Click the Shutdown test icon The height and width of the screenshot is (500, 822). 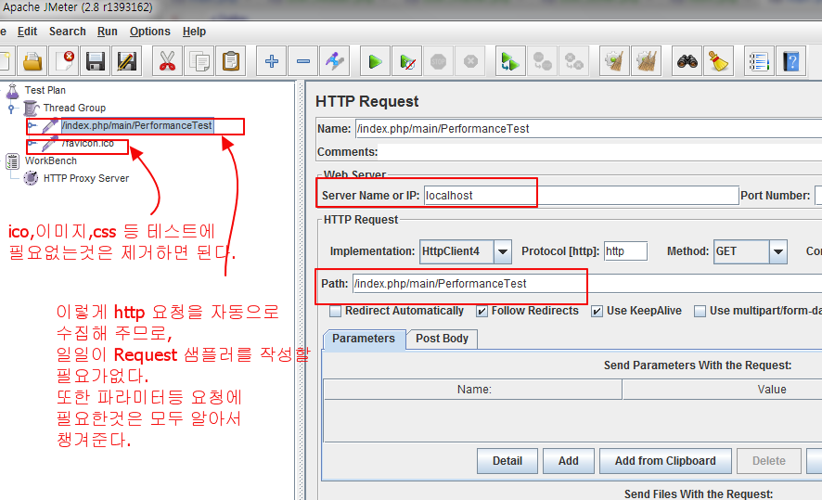[x=470, y=62]
